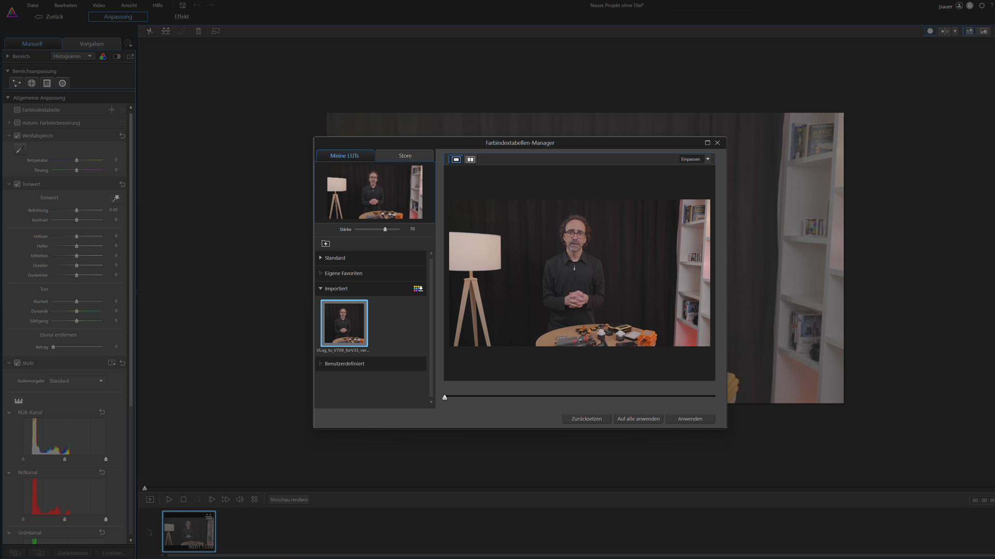Select the circular area adjustment tool

tap(62, 83)
